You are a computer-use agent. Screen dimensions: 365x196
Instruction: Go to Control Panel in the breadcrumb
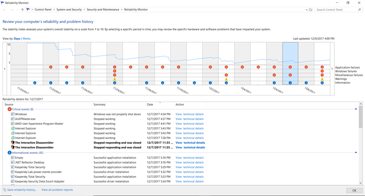[x=43, y=10]
